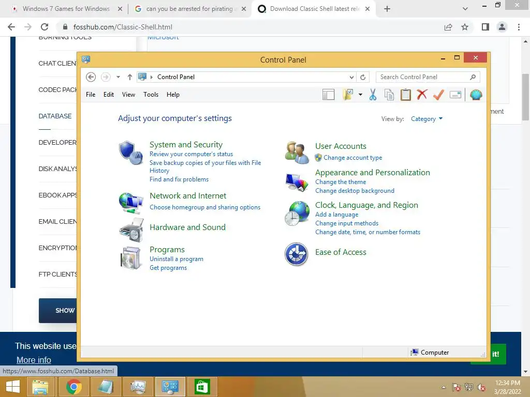Click the Chrome share page icon

[448, 27]
